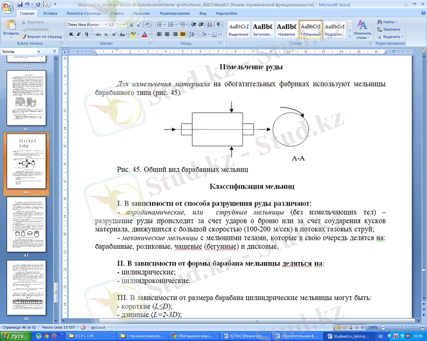The width and height of the screenshot is (427, 341).
Task: Toggle italic formatting (К)
Action: pyautogui.click(x=79, y=34)
